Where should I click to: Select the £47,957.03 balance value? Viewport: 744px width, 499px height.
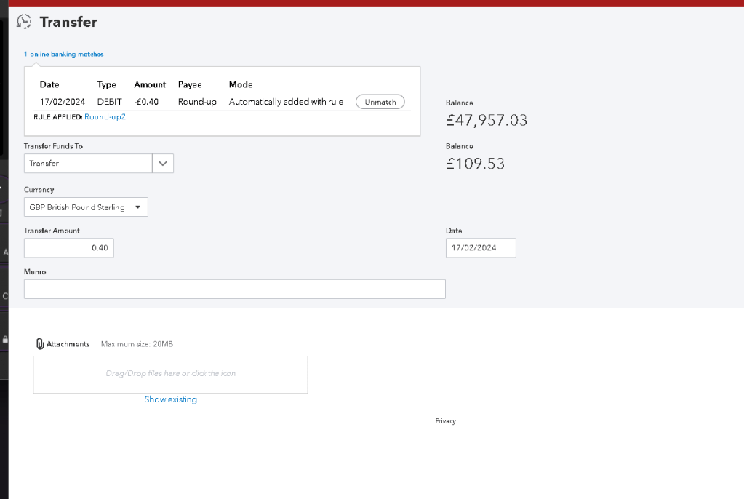click(x=487, y=120)
